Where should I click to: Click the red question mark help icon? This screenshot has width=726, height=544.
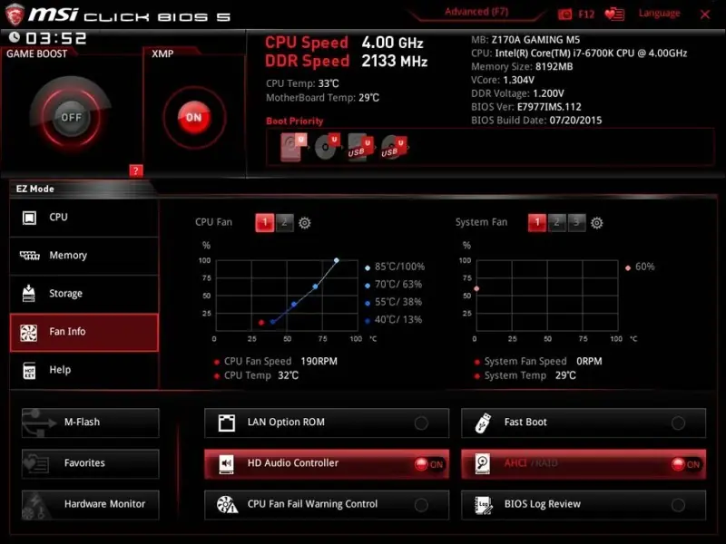135,170
